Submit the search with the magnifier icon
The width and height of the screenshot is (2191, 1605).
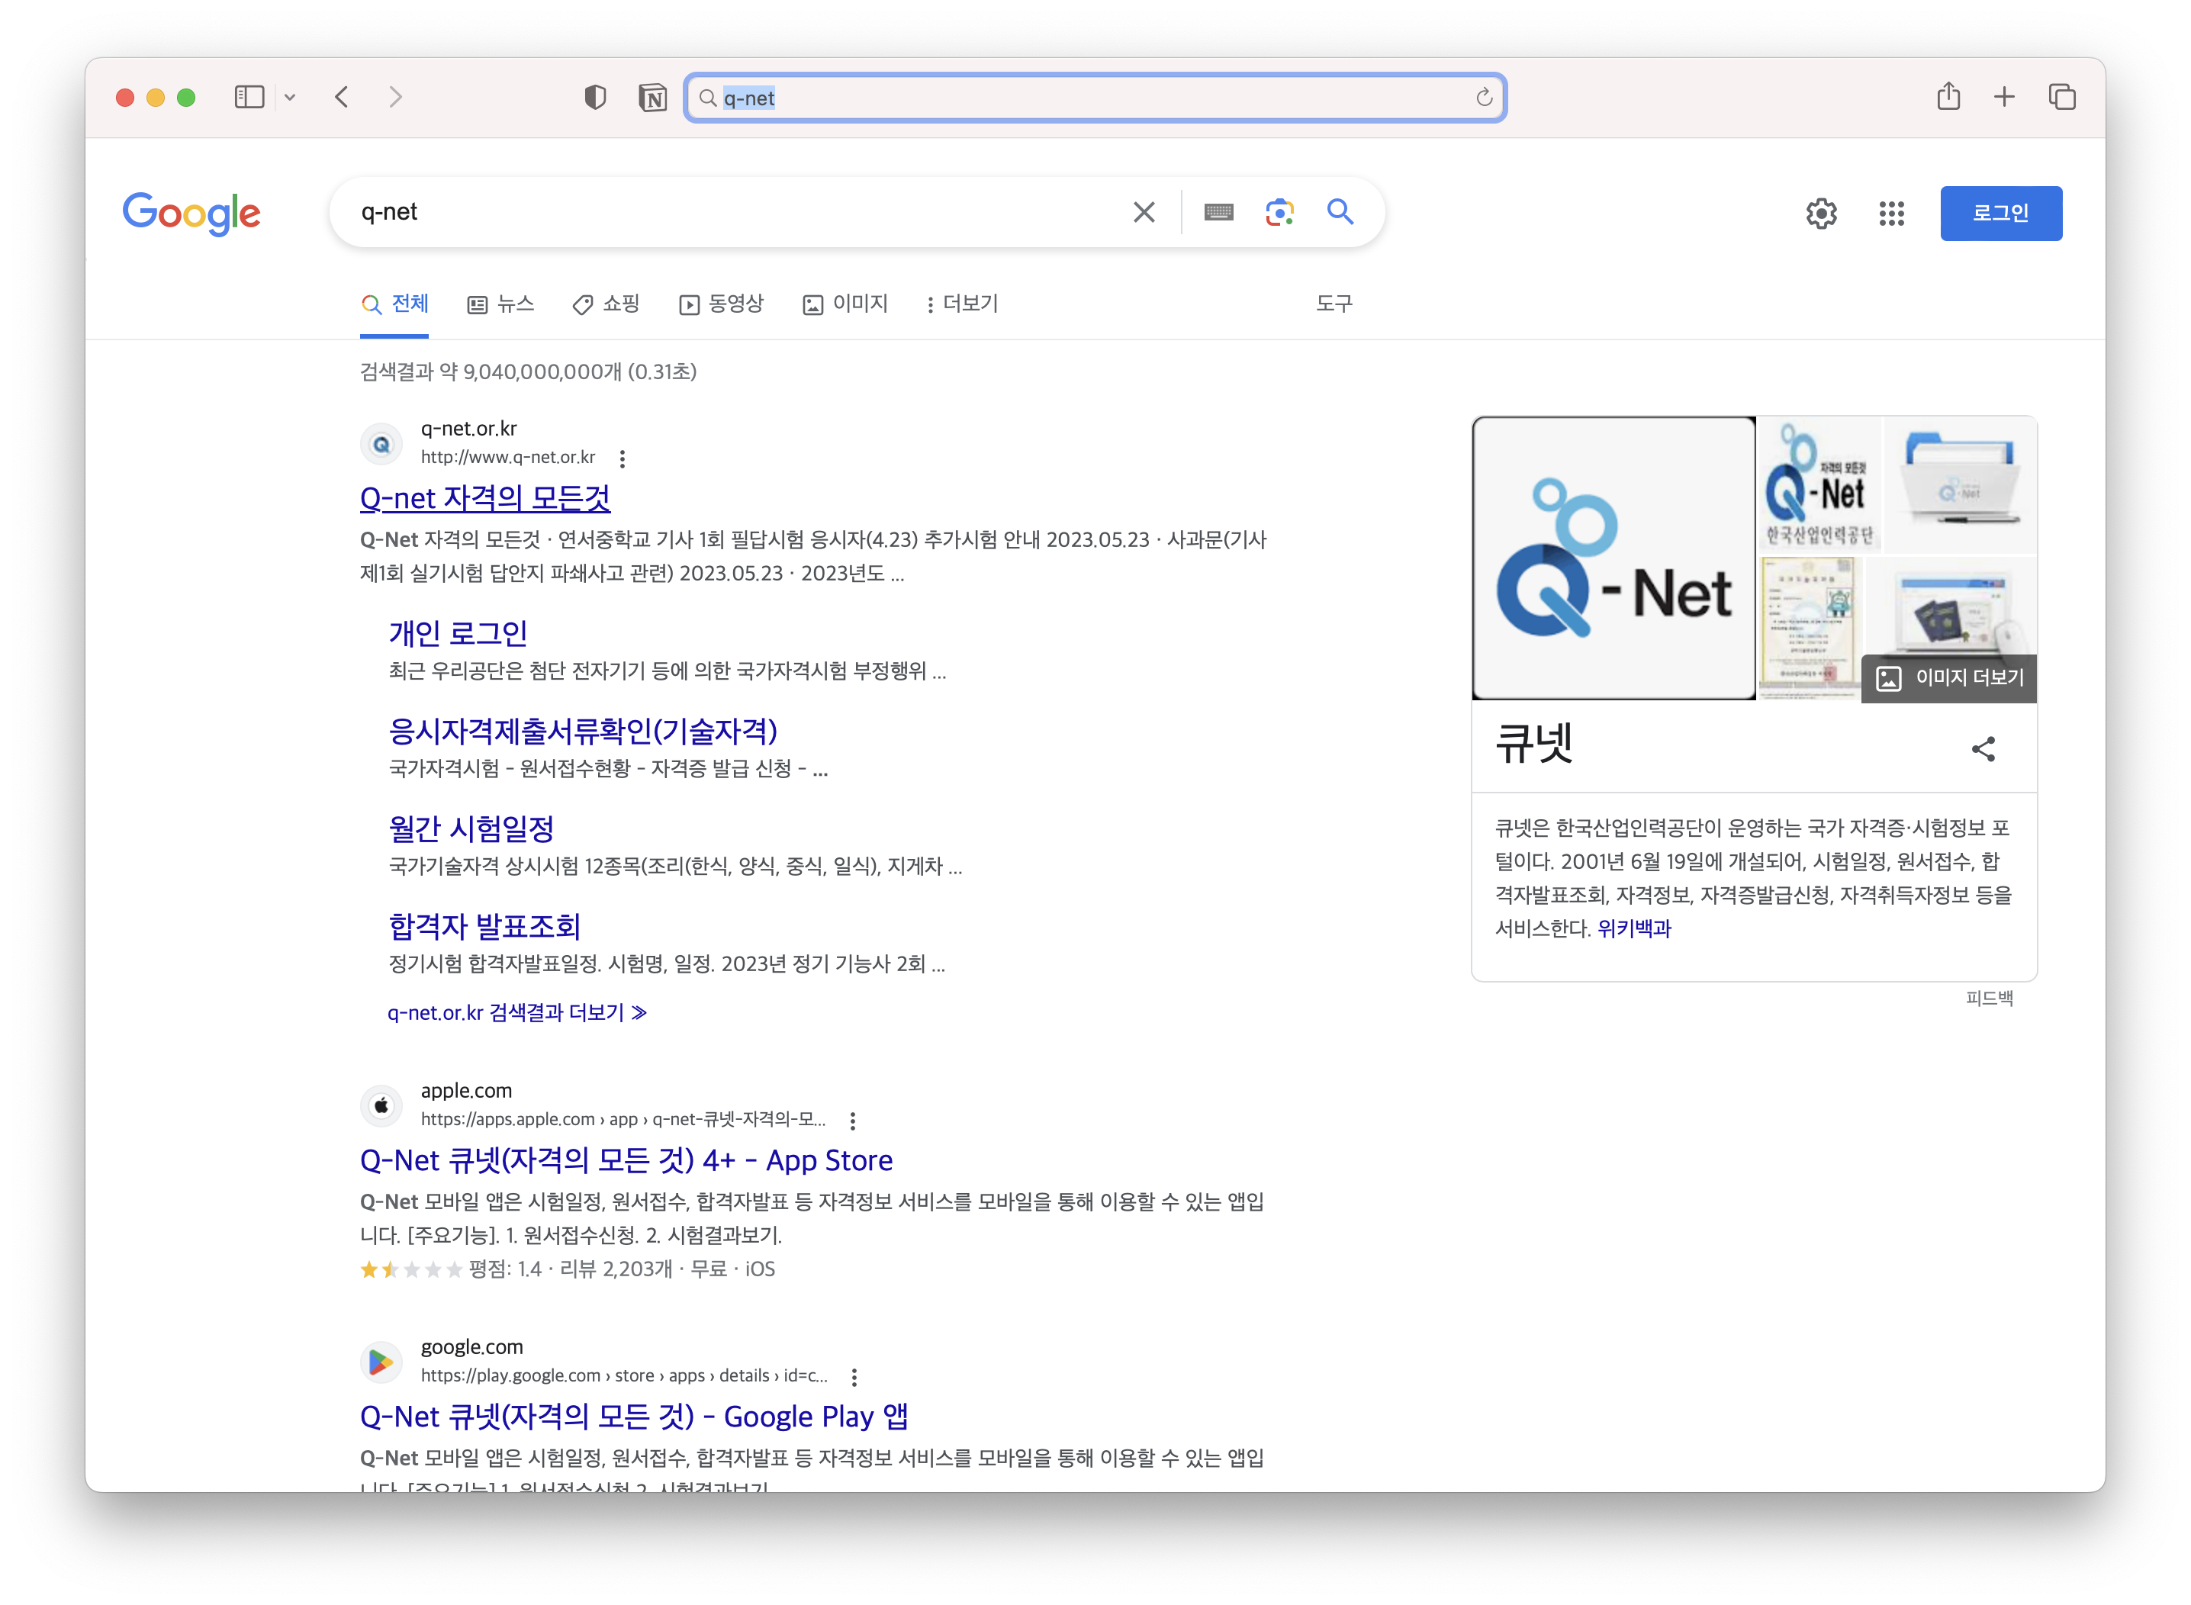[1341, 212]
